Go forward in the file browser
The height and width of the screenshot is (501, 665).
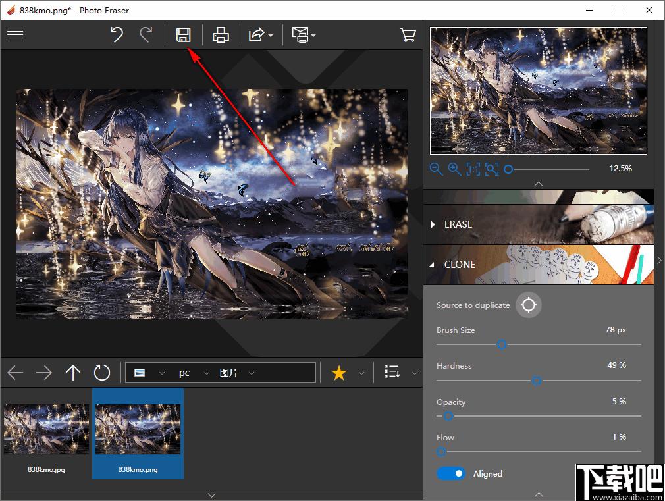pos(43,373)
